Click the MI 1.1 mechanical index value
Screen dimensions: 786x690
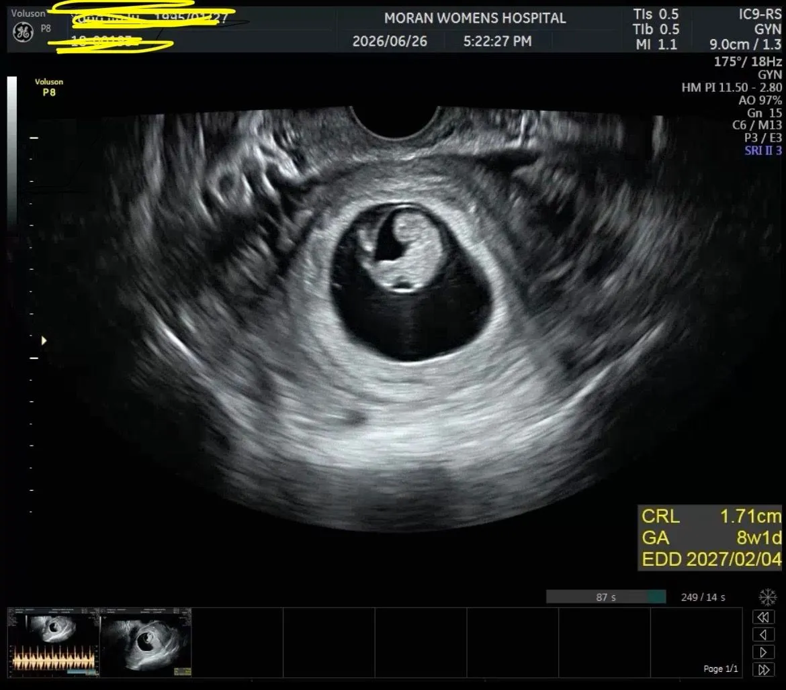pos(656,44)
